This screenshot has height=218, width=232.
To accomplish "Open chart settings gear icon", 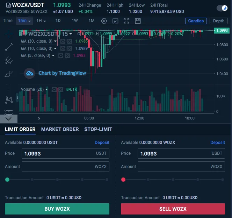I will pos(104,21).
